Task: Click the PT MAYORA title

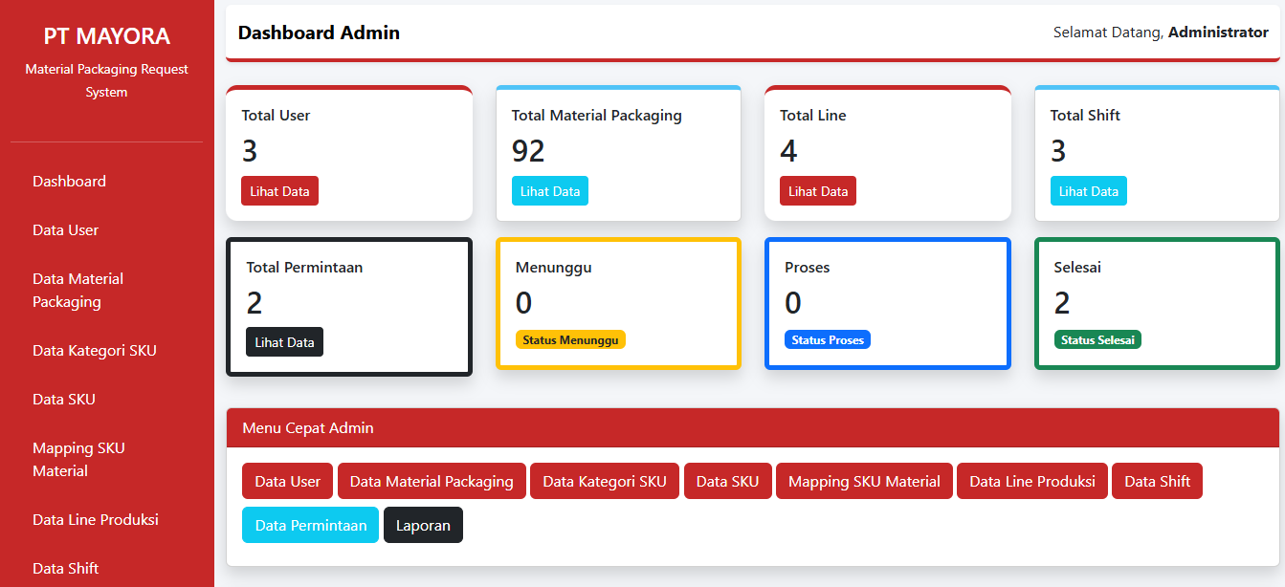Action: tap(106, 36)
